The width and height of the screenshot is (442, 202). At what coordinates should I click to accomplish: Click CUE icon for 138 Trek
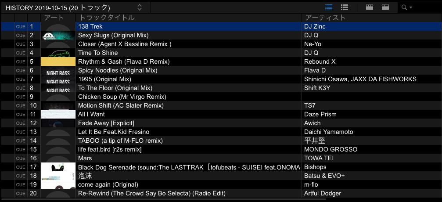click(21, 26)
